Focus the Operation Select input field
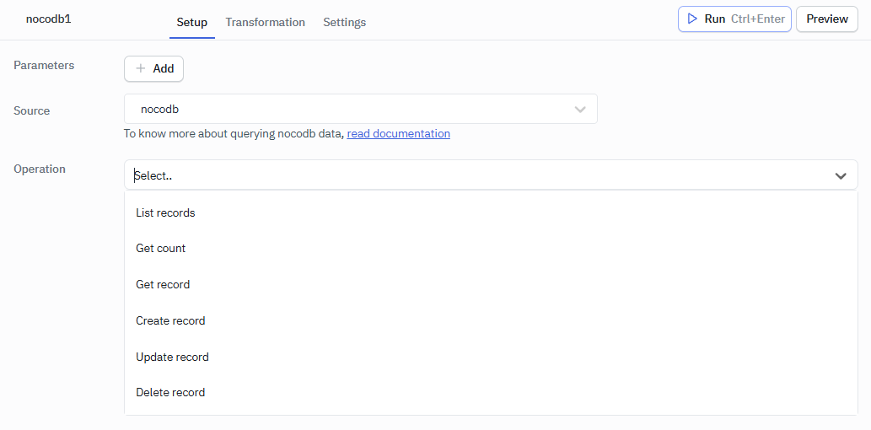The height and width of the screenshot is (430, 871). (472, 175)
